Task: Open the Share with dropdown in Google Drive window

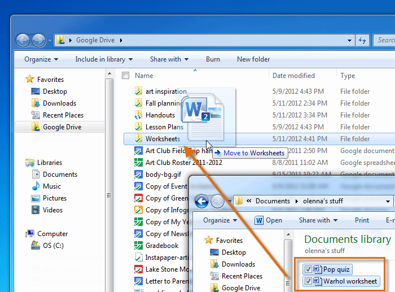Action: click(169, 59)
